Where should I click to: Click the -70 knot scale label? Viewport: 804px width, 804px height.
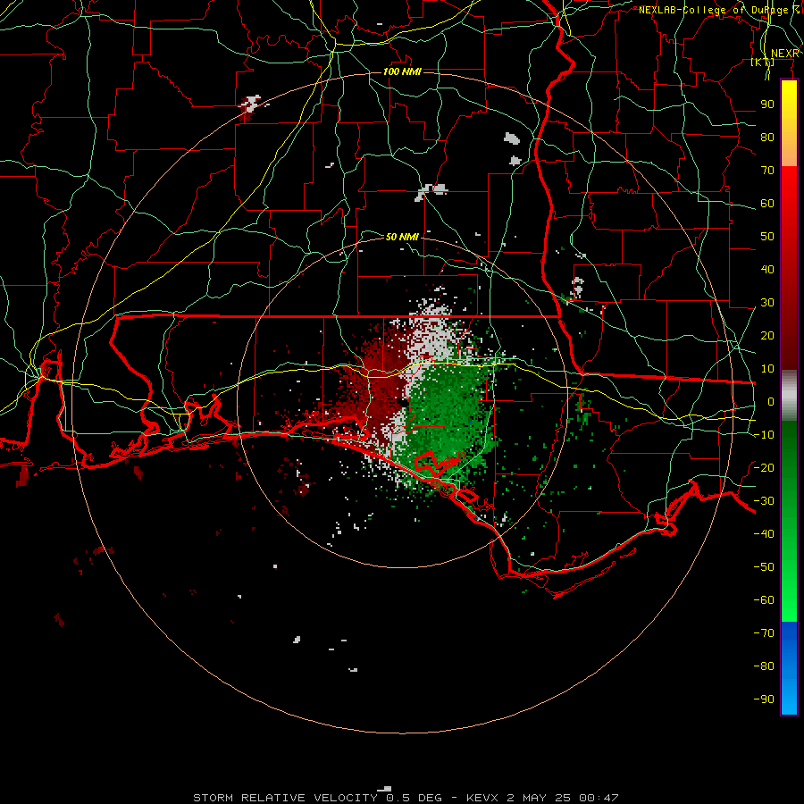point(764,633)
